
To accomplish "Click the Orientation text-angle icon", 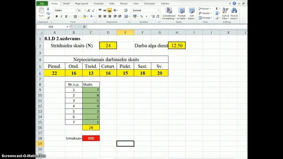I will pyautogui.click(x=115, y=11).
